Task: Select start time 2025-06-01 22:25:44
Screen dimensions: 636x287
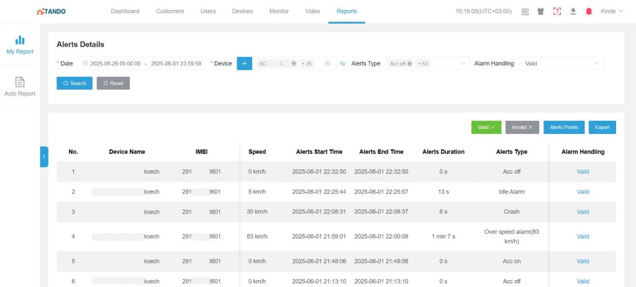Action: click(319, 192)
